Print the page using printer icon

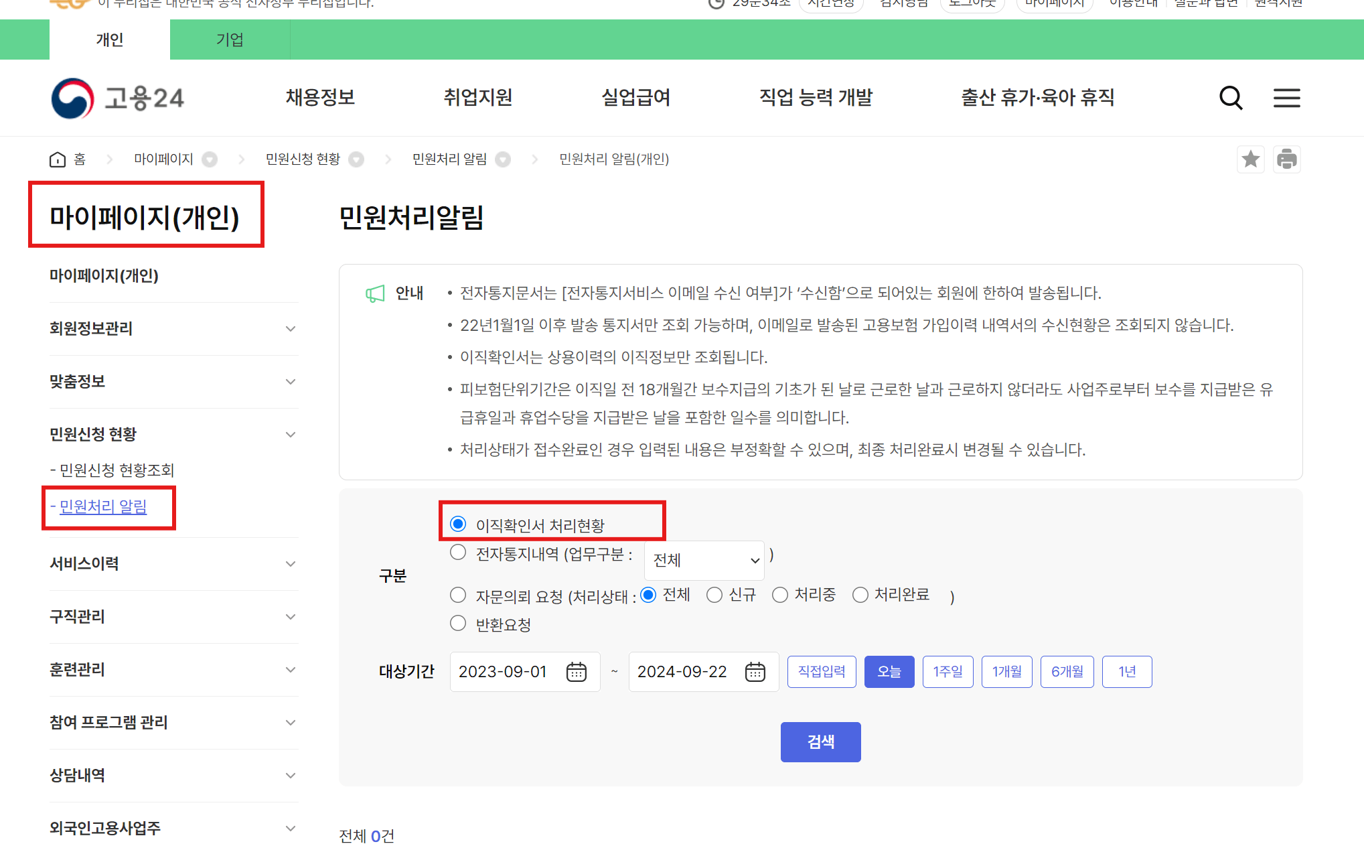[x=1287, y=159]
